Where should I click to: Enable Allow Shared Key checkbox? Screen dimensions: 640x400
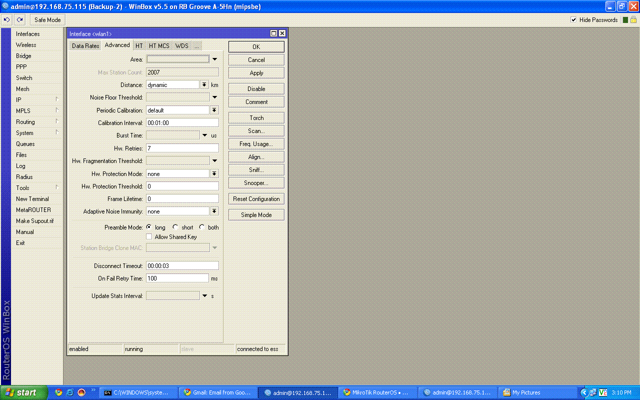(x=149, y=237)
